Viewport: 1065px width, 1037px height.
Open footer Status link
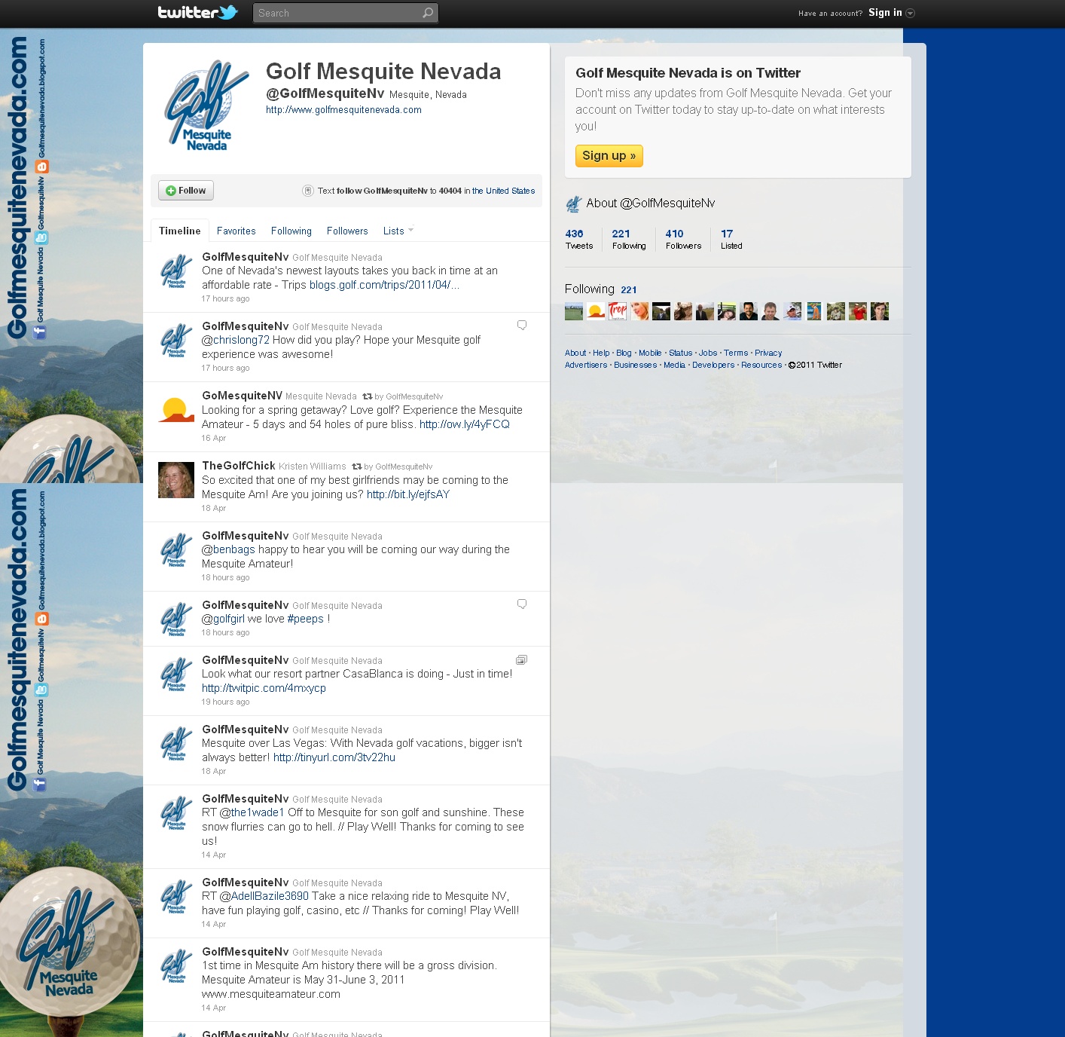680,353
